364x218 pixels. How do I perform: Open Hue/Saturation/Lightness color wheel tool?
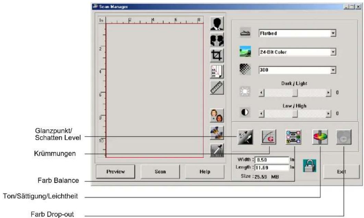coord(320,137)
